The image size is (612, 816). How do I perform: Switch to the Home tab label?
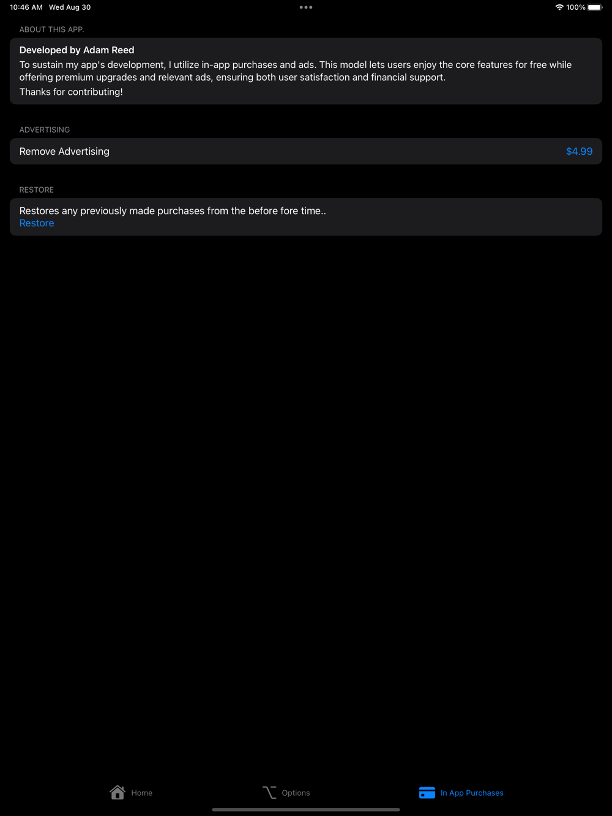click(142, 793)
